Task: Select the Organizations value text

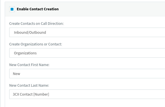Action: coord(25,53)
